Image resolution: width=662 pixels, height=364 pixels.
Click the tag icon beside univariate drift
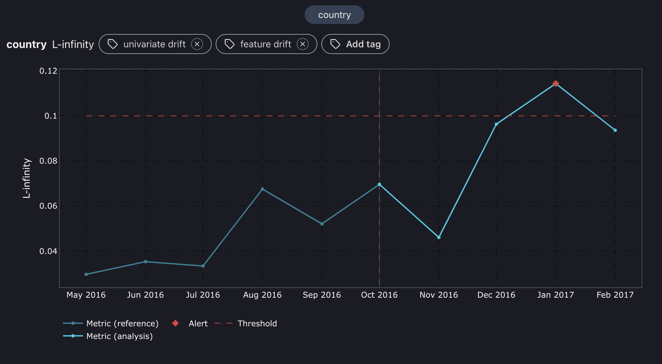pyautogui.click(x=113, y=44)
